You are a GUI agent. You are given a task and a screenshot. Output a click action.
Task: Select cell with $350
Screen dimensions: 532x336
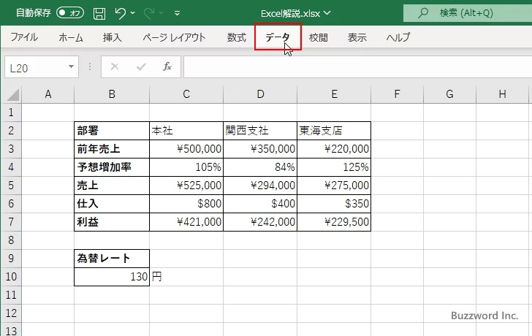click(x=334, y=204)
